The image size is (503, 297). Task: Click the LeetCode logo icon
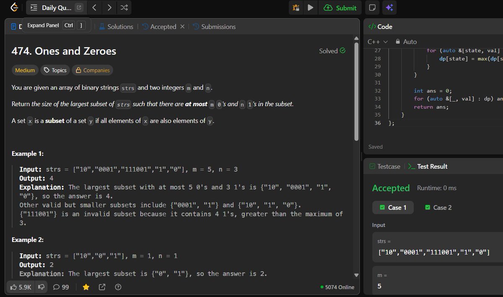pyautogui.click(x=14, y=7)
